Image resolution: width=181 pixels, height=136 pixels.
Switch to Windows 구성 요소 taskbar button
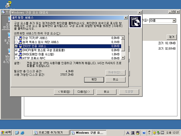pyautogui.click(x=88, y=132)
